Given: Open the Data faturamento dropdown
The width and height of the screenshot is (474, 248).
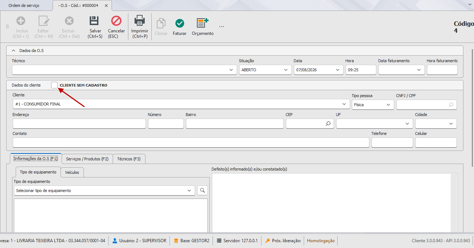Looking at the screenshot, I should point(419,70).
